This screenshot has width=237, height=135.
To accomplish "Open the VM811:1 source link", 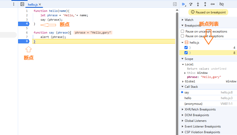I will (226, 104).
